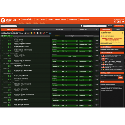This screenshot has width=125, height=125.
Task: Click the Kontrola ticket check button
Action: 120,77
